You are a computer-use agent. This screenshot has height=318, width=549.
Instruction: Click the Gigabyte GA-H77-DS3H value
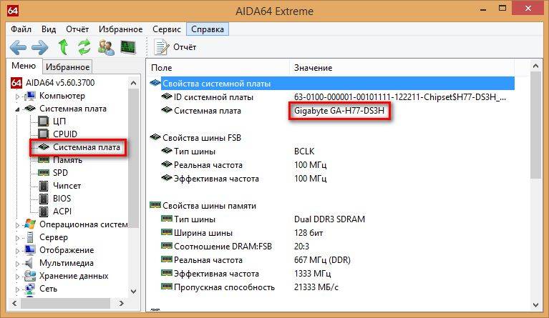click(x=339, y=111)
